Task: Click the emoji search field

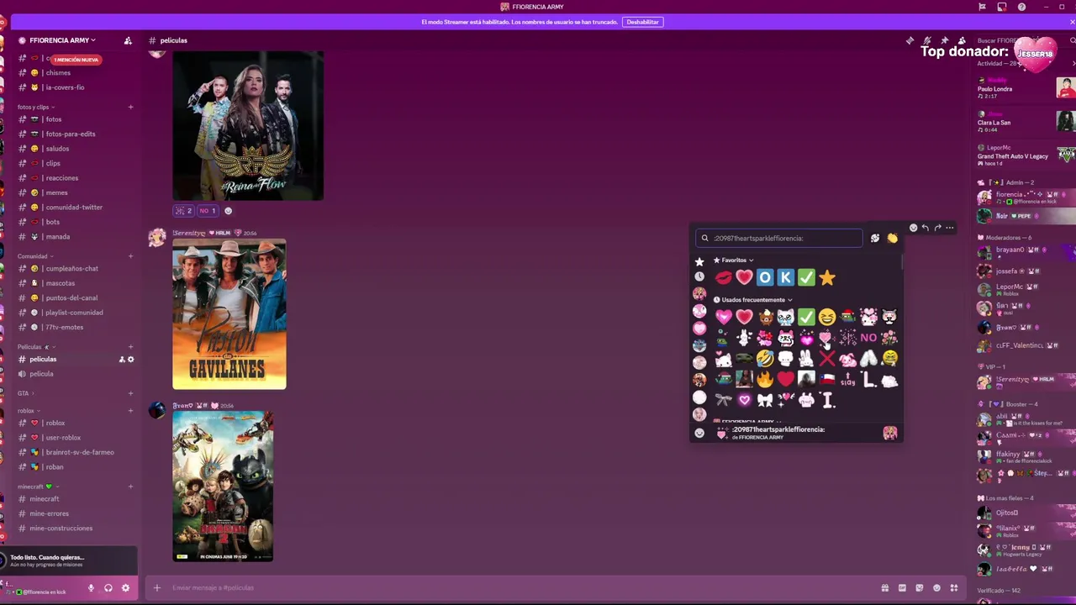Action: [778, 238]
